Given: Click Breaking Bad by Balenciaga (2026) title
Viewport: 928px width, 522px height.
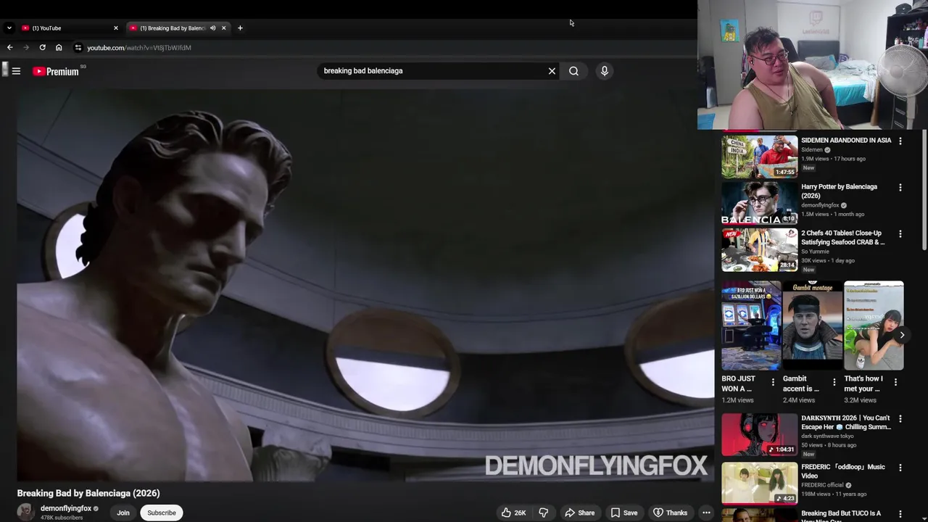Looking at the screenshot, I should coord(88,493).
